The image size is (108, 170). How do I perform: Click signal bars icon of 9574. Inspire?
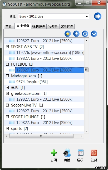12,82
